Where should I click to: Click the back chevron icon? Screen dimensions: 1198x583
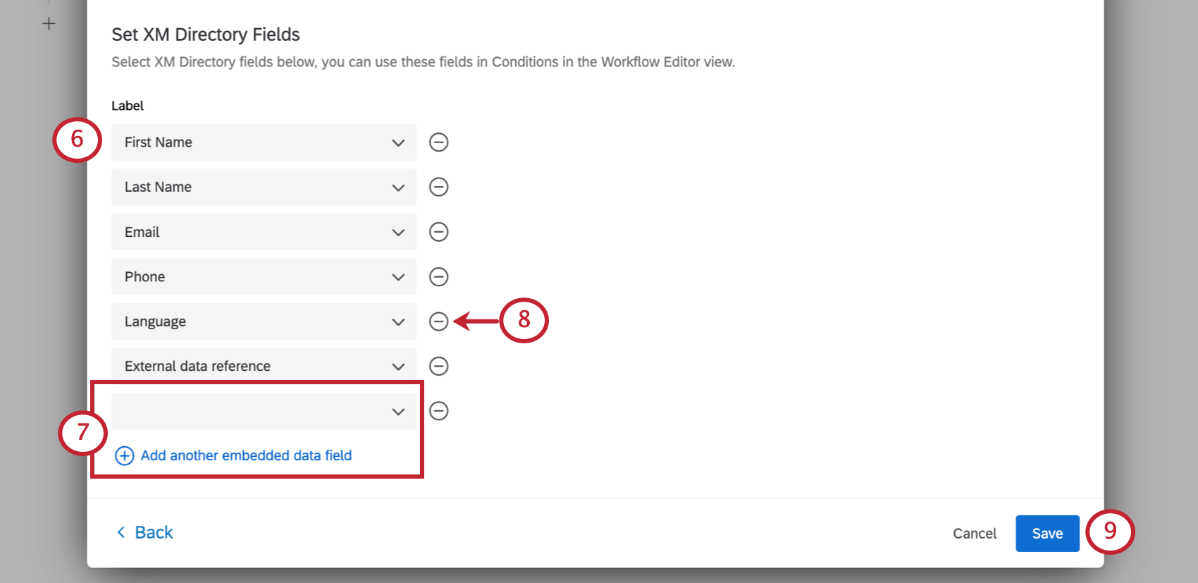(x=121, y=532)
